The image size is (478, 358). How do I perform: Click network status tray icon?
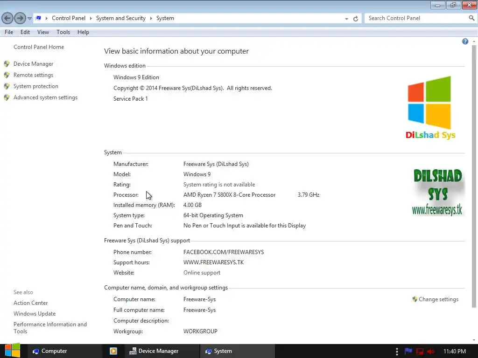click(420, 351)
